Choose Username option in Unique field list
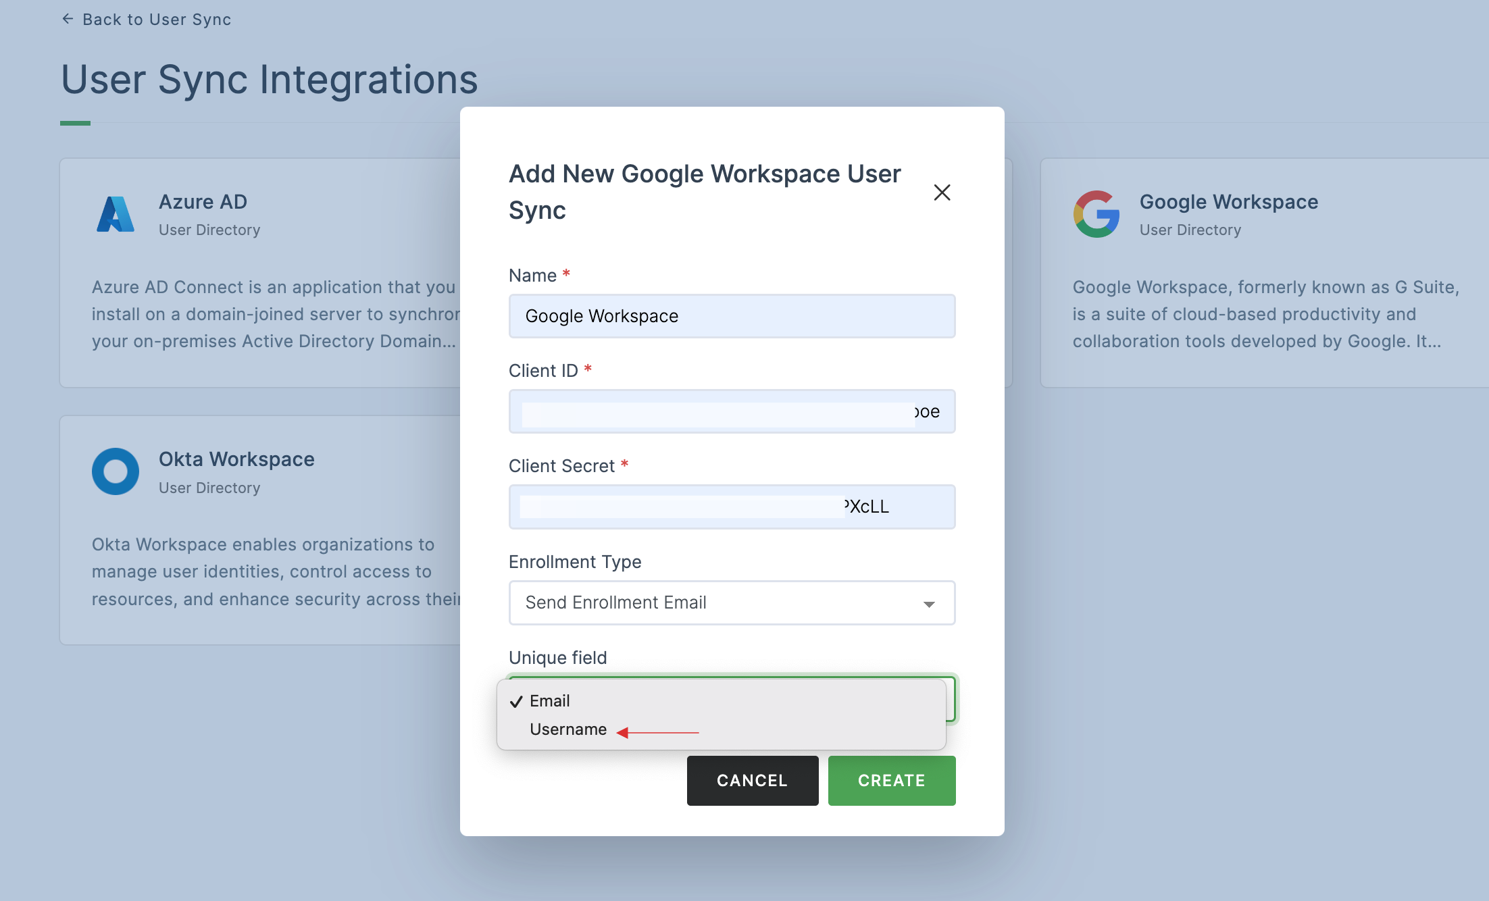The height and width of the screenshot is (901, 1489). [x=721, y=729]
